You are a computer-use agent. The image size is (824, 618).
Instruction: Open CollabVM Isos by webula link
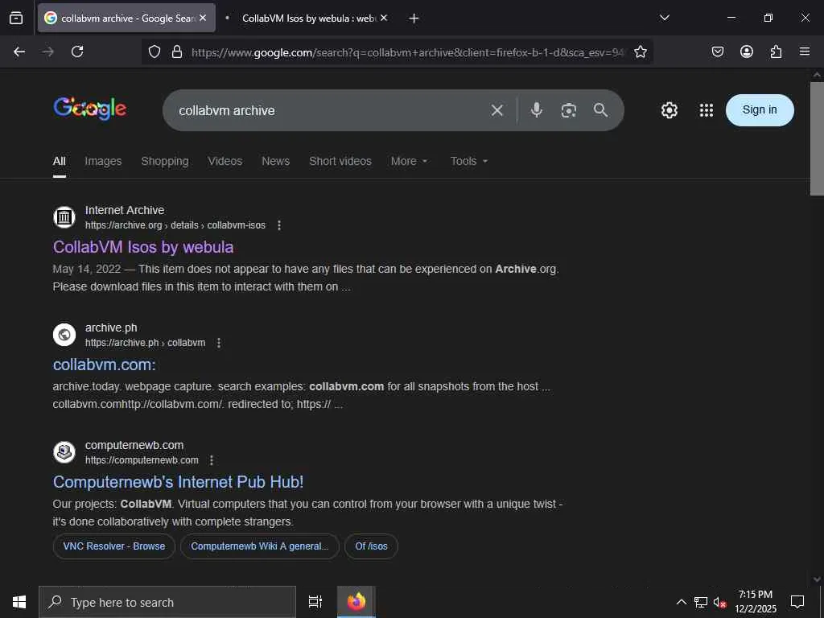coord(143,247)
